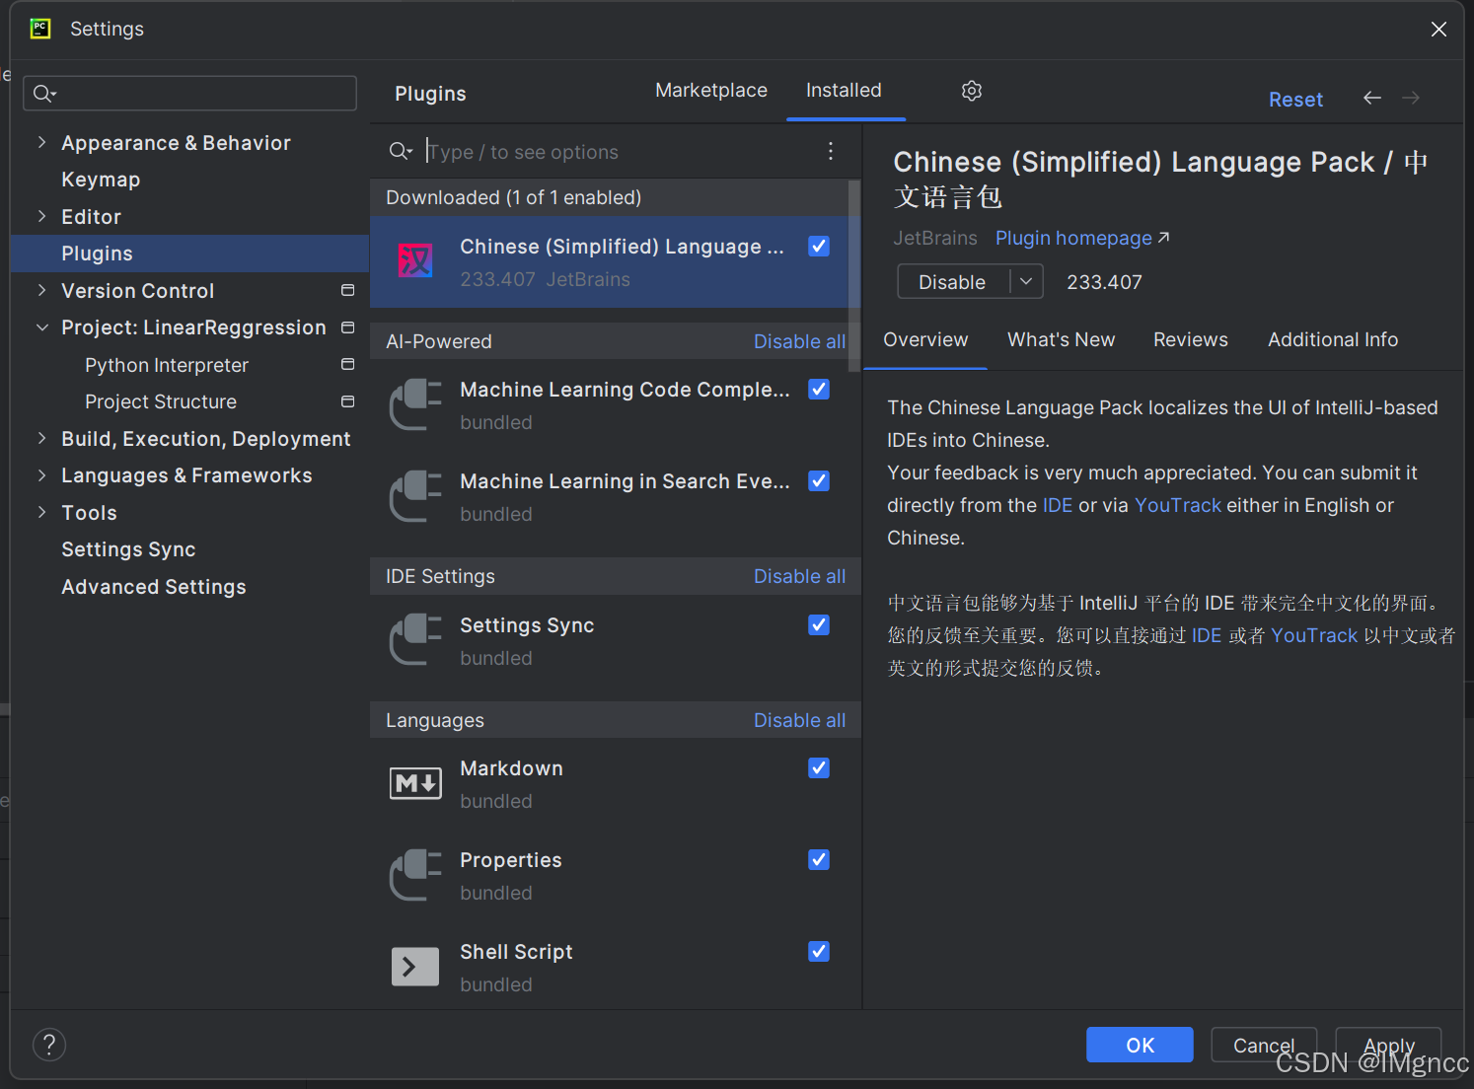Click project-level icon beside Project Structure
1474x1089 pixels.
(x=347, y=401)
